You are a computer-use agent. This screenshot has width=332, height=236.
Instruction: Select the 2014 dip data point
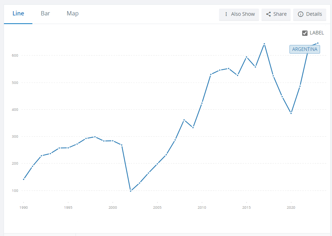237,75
